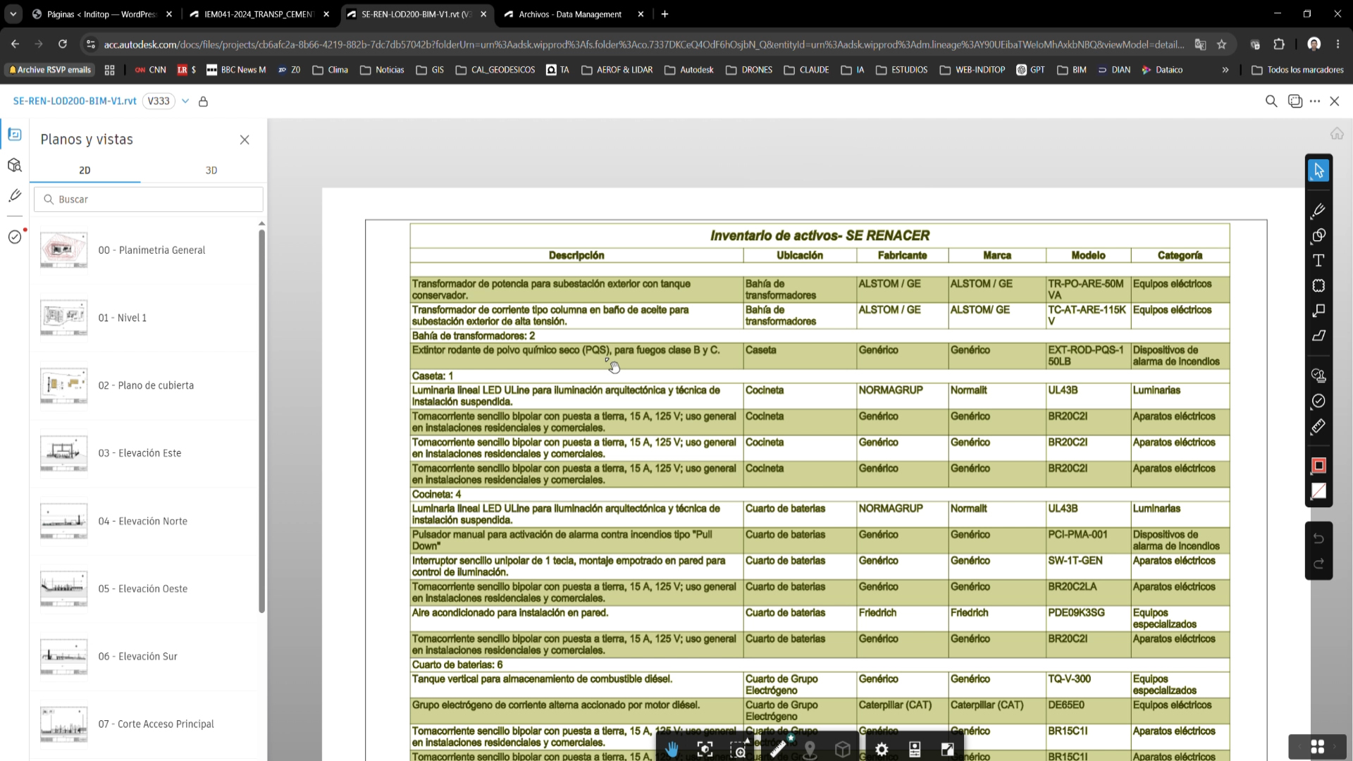Open the compare versions icon
Viewport: 1353px width, 761px height.
1295,101
